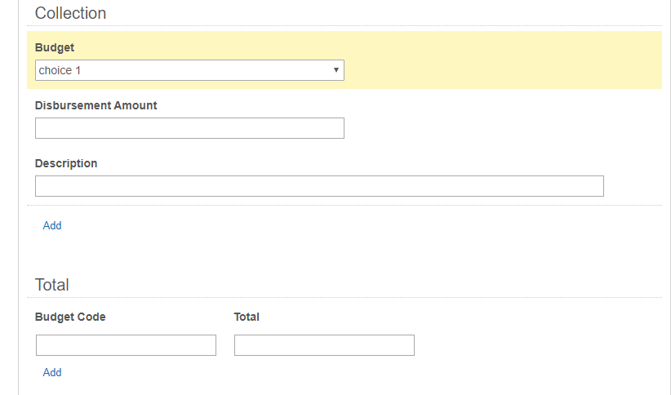Click the Description field label
The height and width of the screenshot is (395, 671).
pyautogui.click(x=66, y=163)
